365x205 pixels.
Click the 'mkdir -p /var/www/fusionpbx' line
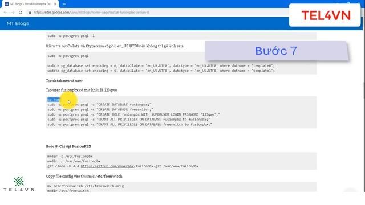(74, 161)
